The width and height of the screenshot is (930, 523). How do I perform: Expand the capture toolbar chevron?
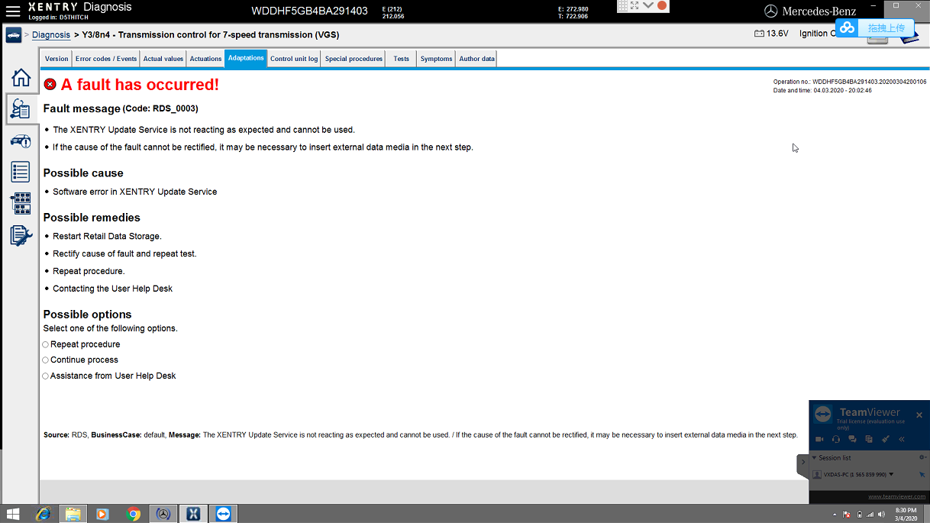tap(648, 5)
